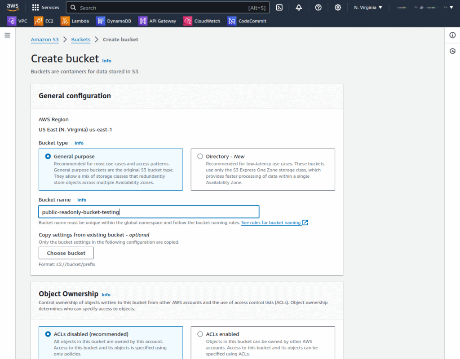This screenshot has width=460, height=359.
Task: Click the DynamoDB service icon
Action: point(101,21)
